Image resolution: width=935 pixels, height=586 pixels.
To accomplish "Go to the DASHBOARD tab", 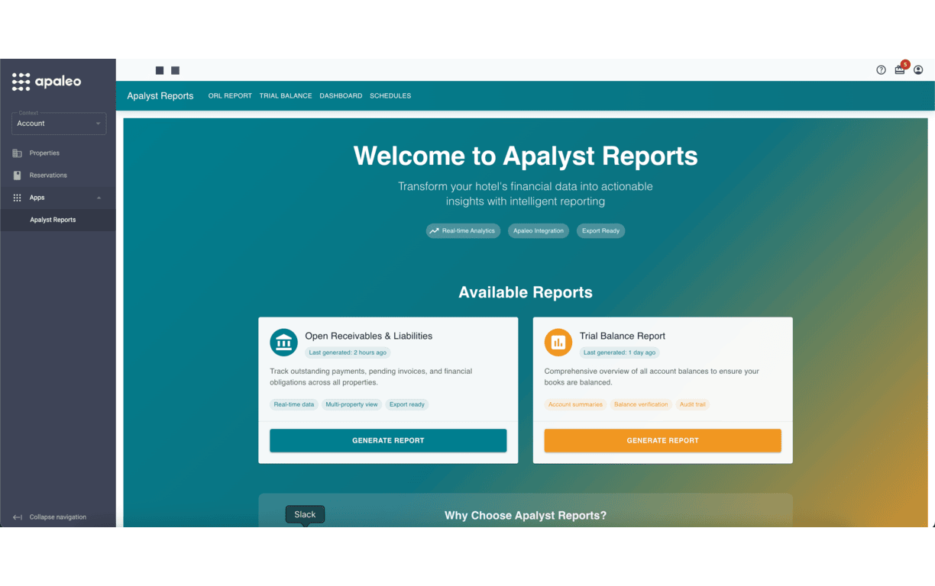I will (x=341, y=96).
